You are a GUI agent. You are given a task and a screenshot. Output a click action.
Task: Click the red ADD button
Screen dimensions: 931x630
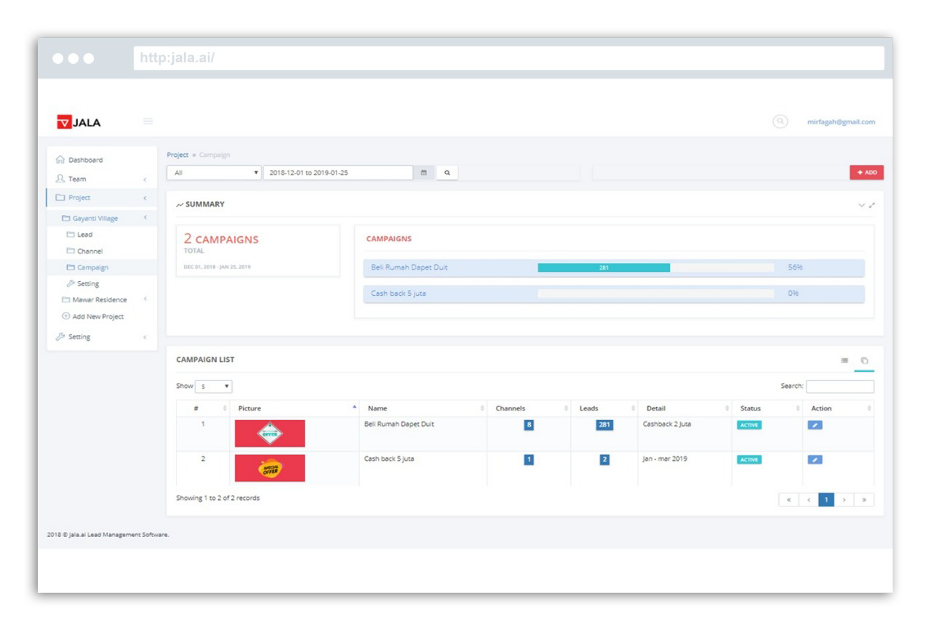click(x=866, y=172)
